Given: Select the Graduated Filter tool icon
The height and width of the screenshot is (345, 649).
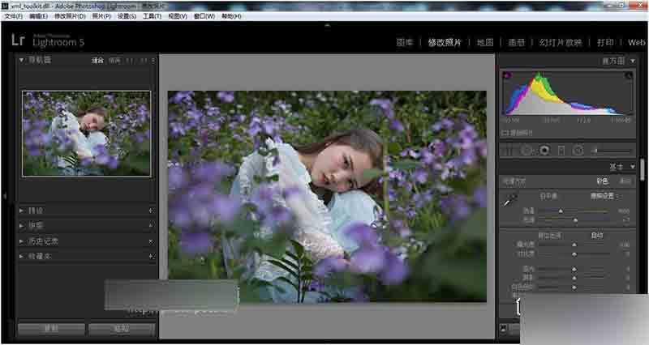Looking at the screenshot, I should [x=561, y=151].
